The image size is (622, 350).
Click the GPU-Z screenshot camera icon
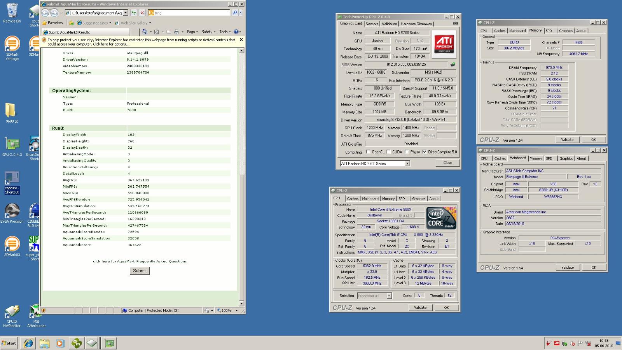[455, 23]
